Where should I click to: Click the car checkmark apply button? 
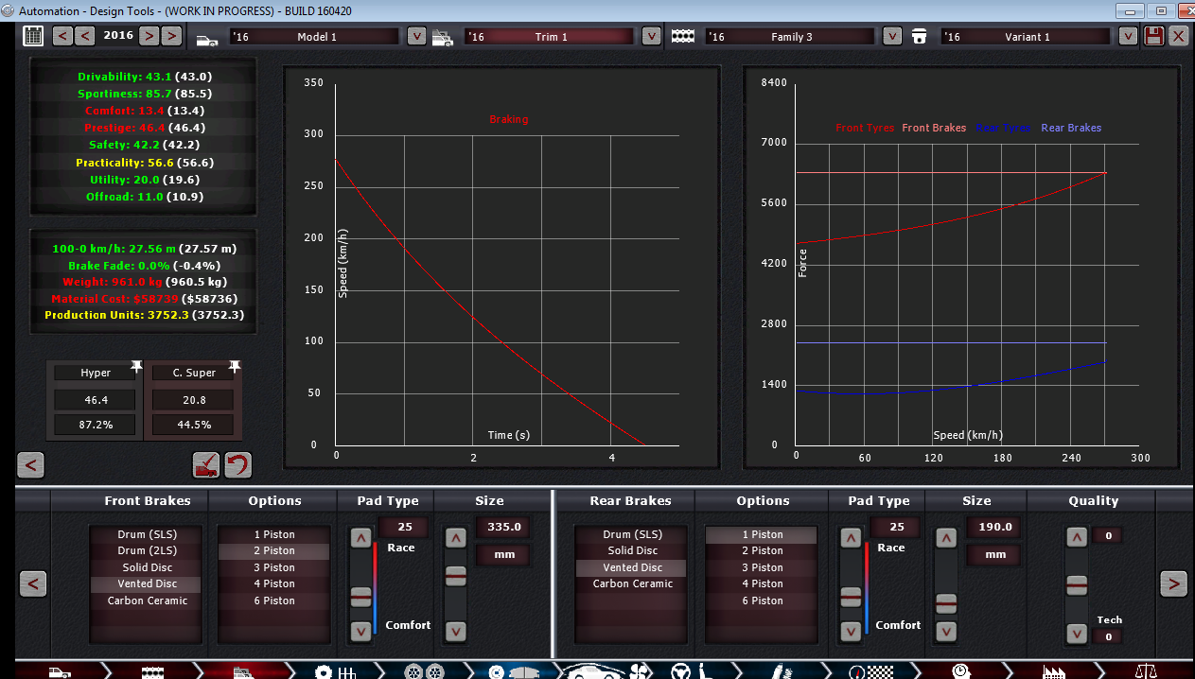tap(206, 464)
